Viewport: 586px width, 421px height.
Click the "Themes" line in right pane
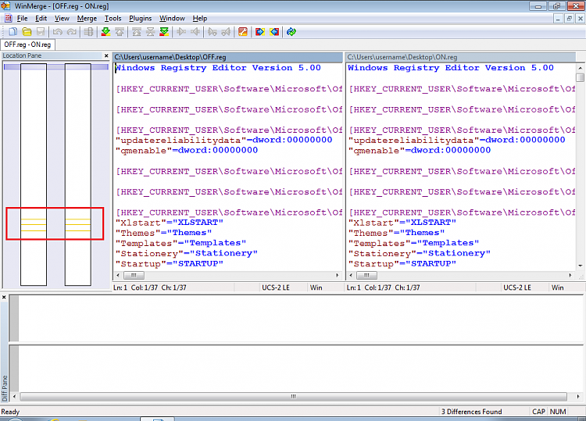click(396, 233)
